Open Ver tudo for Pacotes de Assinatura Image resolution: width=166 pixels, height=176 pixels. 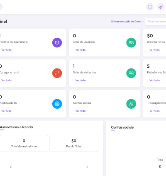6,50
